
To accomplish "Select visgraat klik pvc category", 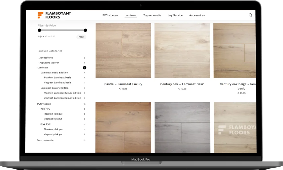I will click(53, 119).
